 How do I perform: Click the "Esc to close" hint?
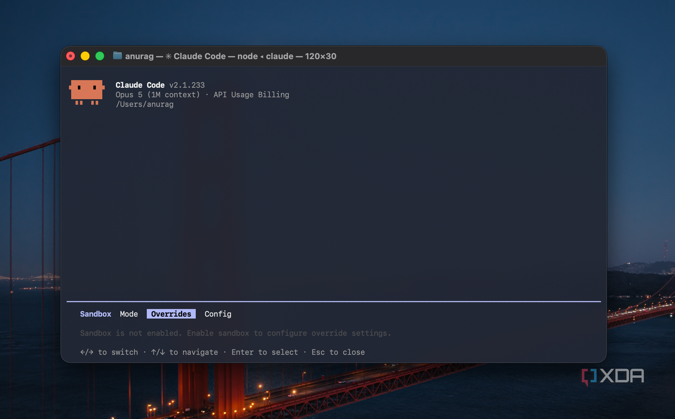338,352
